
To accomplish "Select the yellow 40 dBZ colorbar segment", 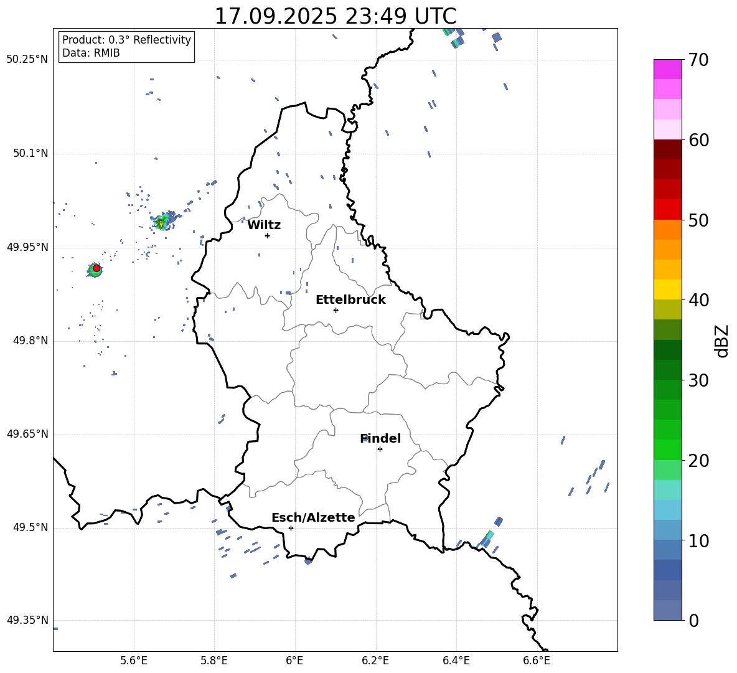I will tap(668, 289).
